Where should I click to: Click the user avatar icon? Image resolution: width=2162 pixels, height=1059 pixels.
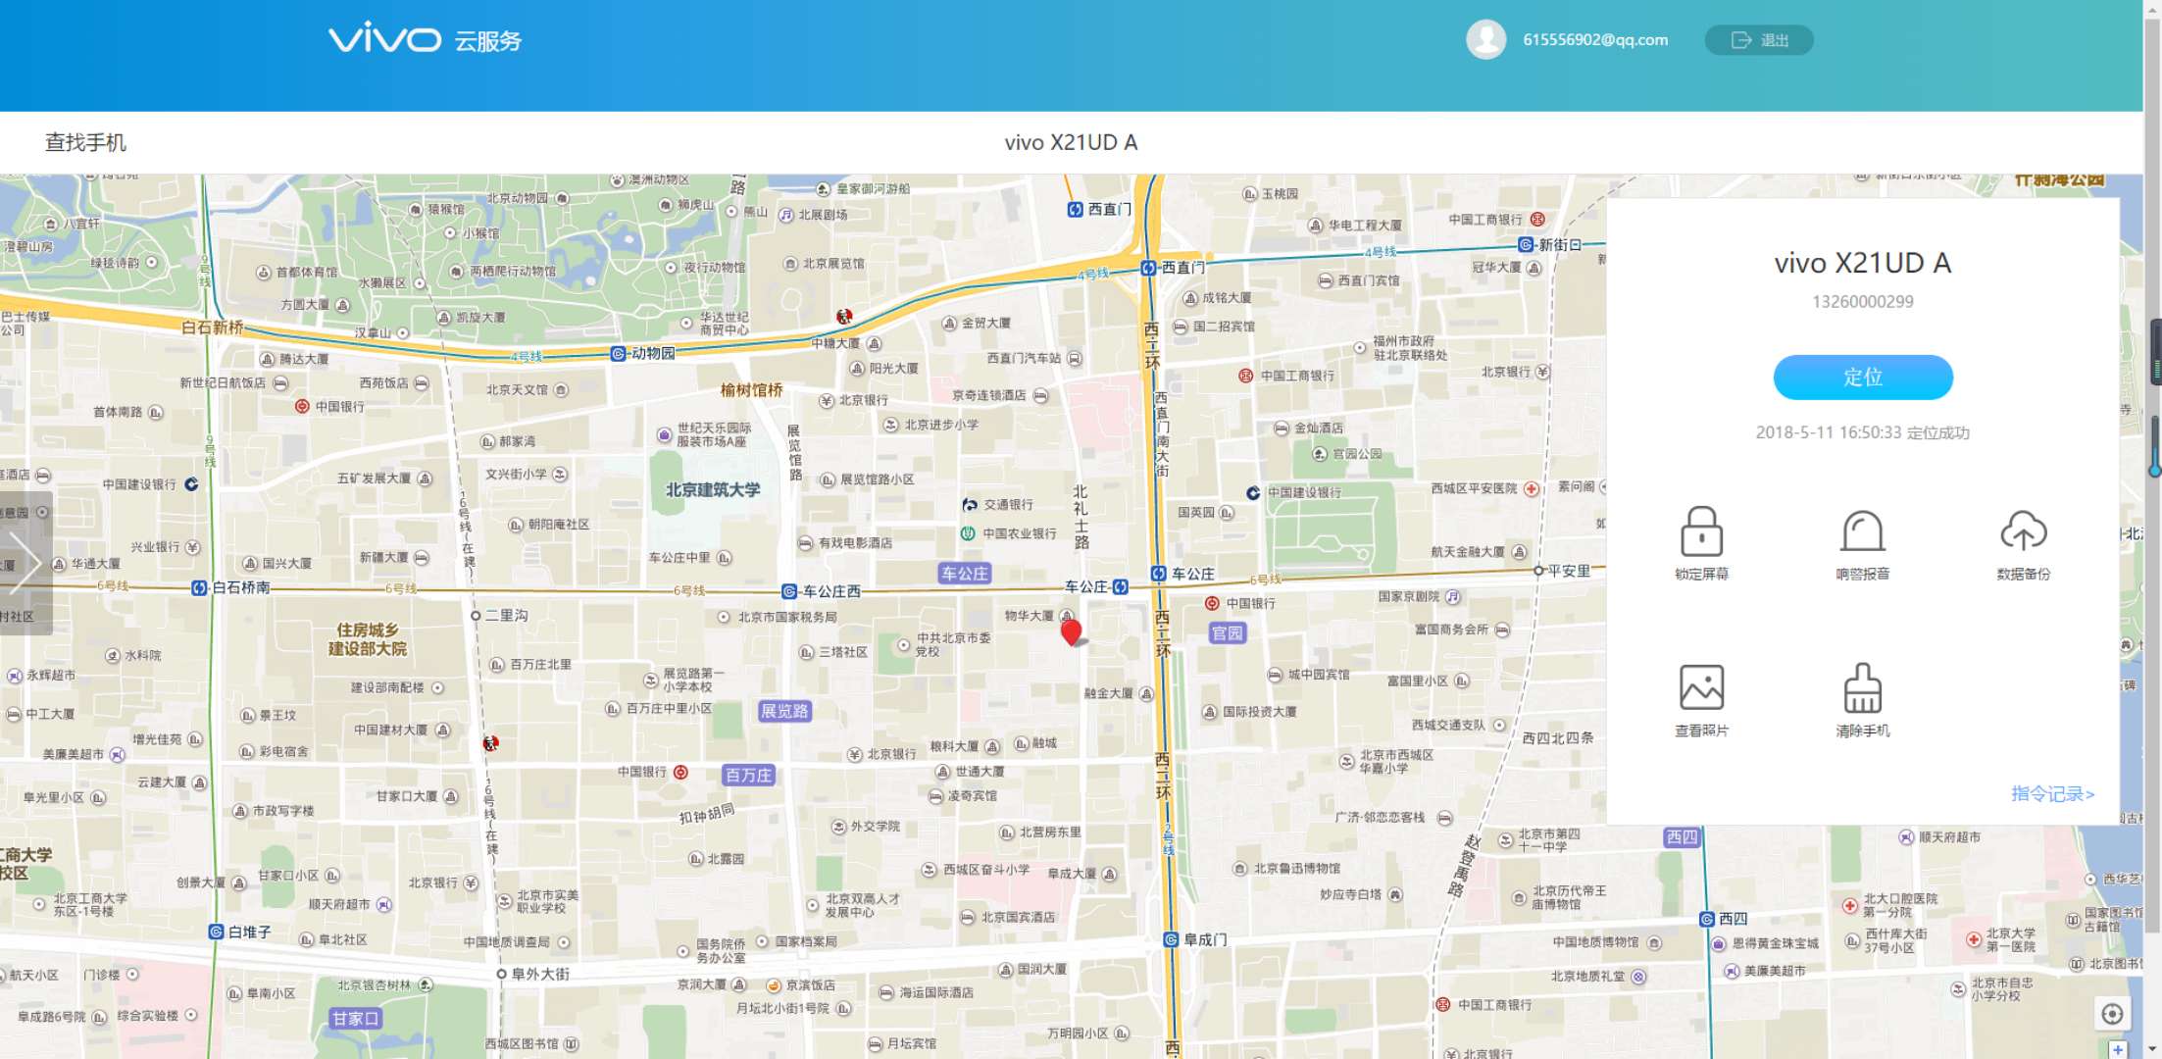(x=1485, y=40)
